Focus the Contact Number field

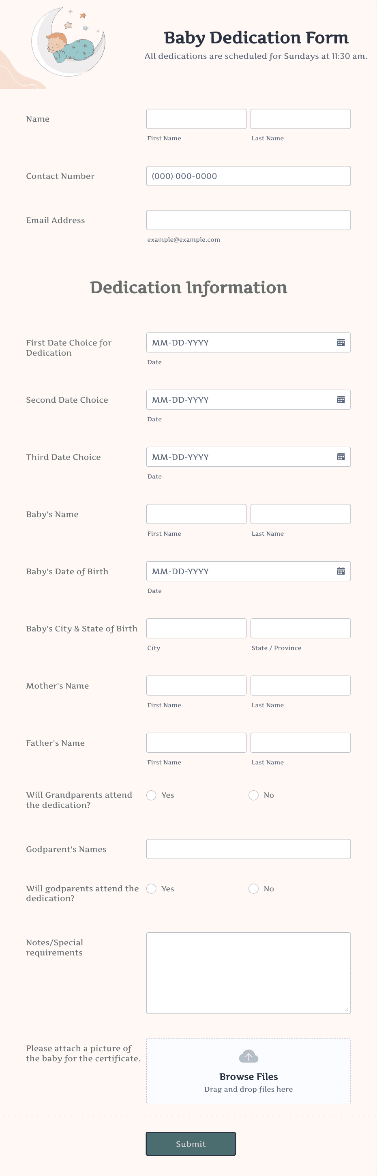[x=248, y=176]
